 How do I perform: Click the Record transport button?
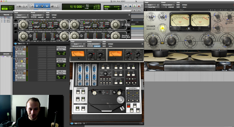point(139,6)
